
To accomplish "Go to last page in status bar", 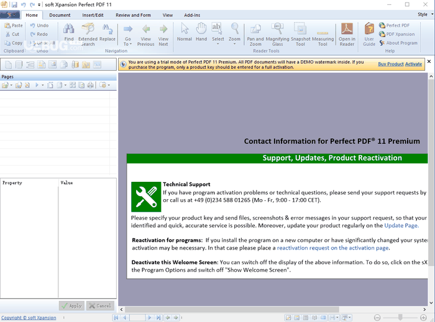I will click(x=158, y=318).
